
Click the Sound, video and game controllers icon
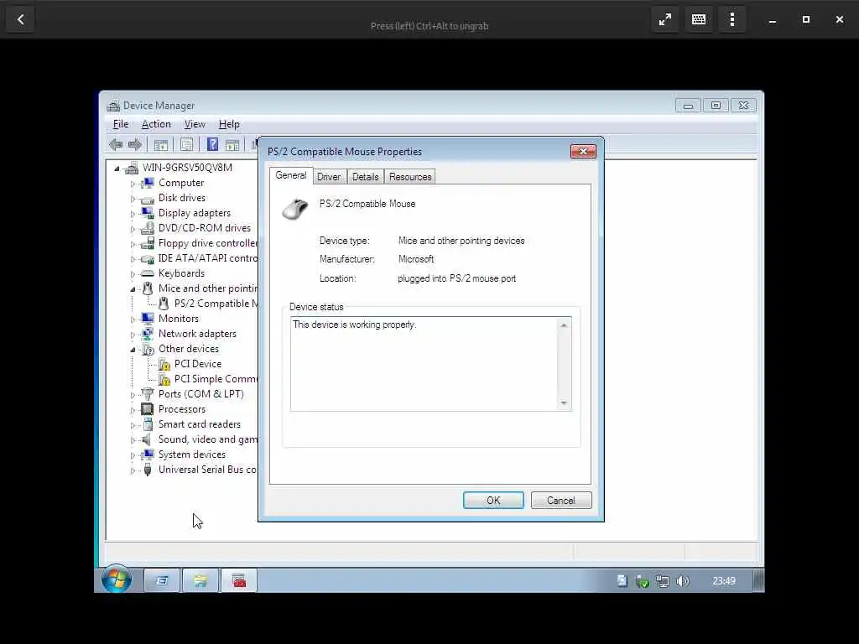pos(147,439)
